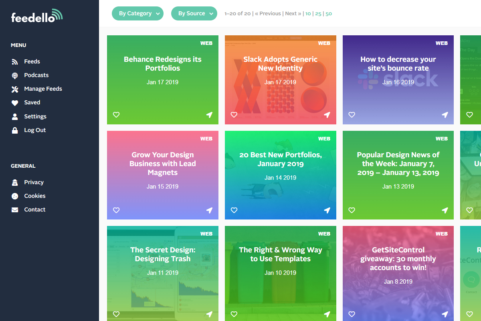Save the Behance Redesigns its Portfolios article
Screen dimensions: 481x321
click(116, 115)
